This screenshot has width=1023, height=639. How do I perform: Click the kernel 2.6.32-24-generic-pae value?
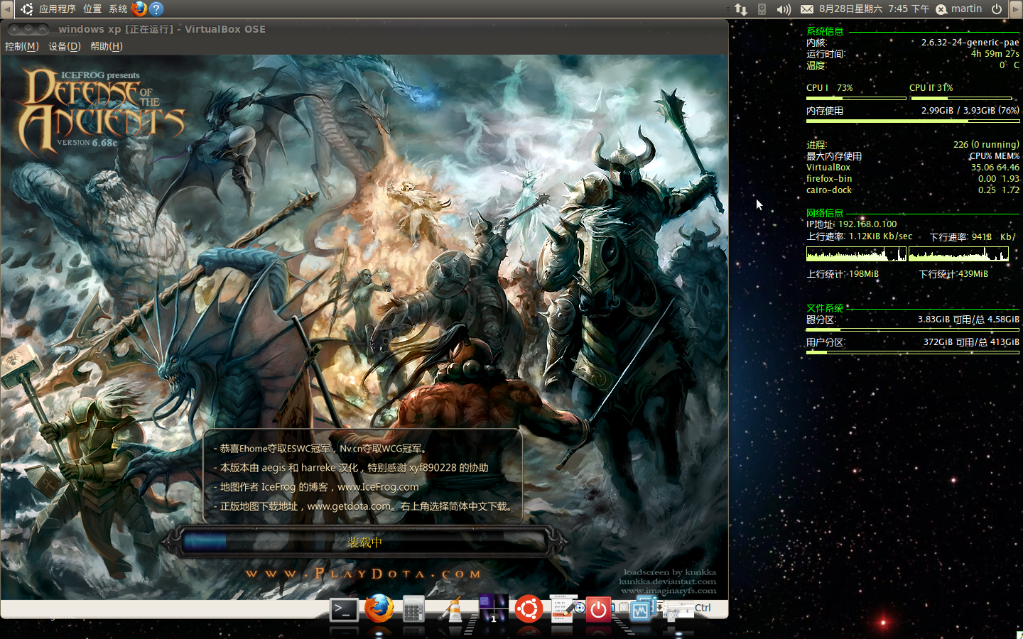click(970, 43)
